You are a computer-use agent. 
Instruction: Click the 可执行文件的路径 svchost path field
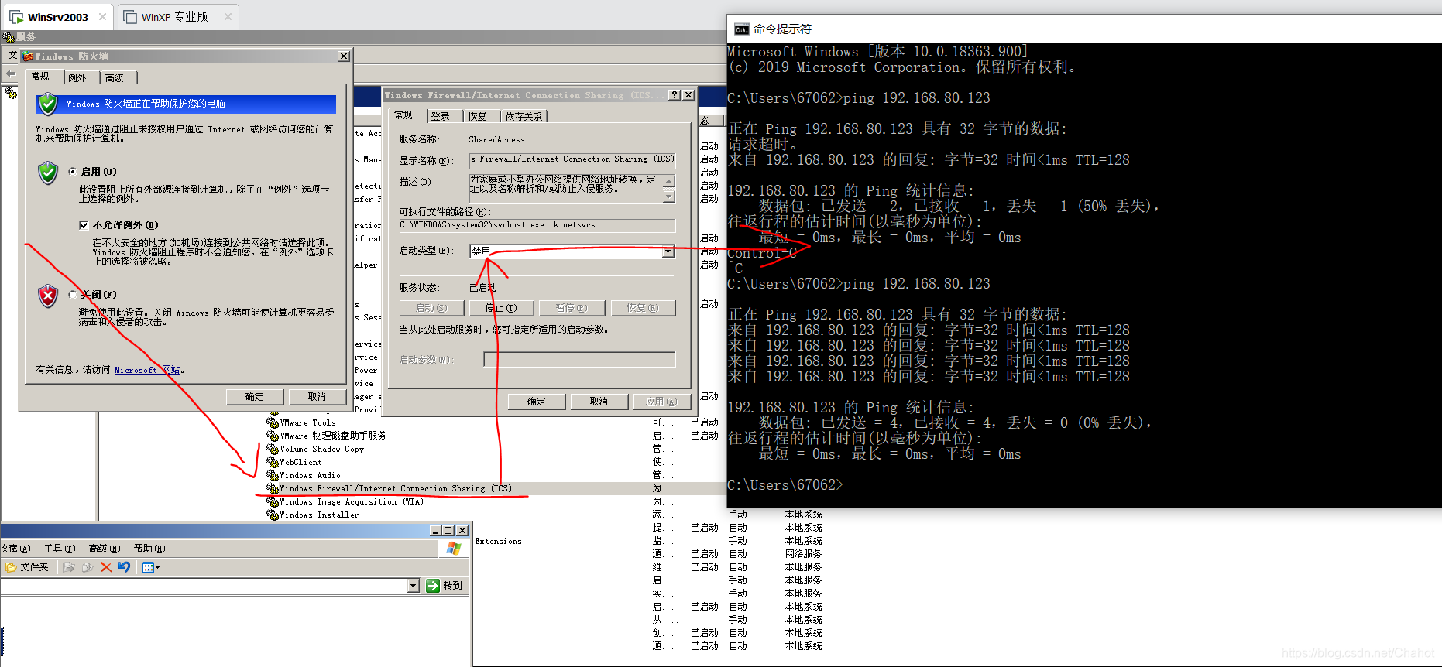coord(537,225)
